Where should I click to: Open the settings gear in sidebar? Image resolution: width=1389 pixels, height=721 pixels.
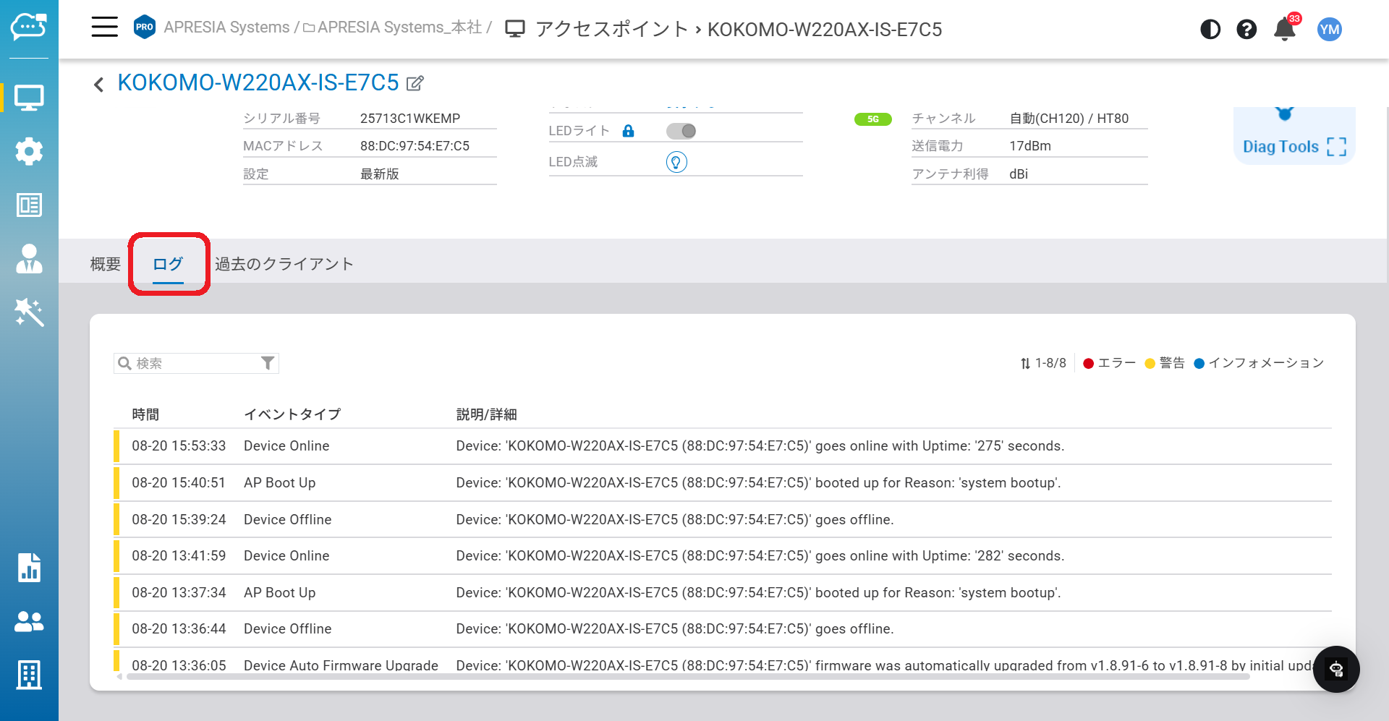(29, 151)
